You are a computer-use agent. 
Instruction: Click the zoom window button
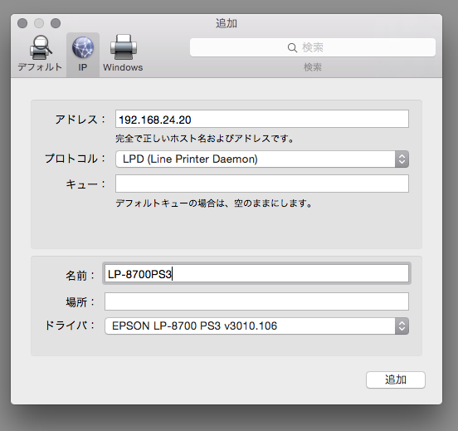[x=56, y=23]
